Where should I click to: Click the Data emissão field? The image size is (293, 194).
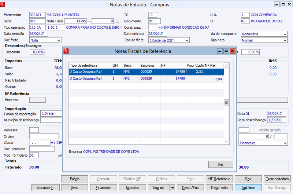pos(39,34)
